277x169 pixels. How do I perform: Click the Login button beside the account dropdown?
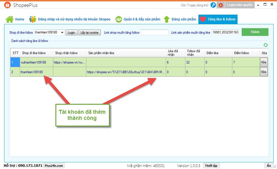tap(71, 33)
